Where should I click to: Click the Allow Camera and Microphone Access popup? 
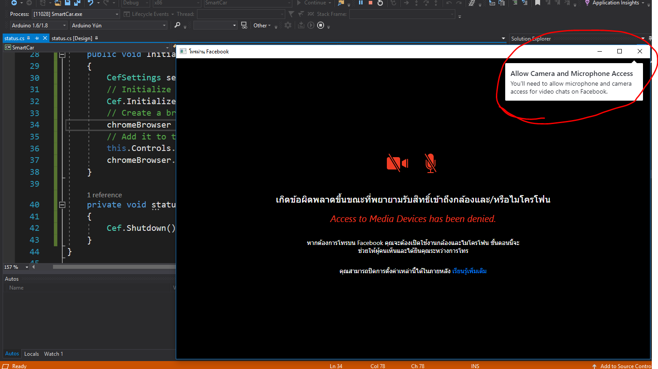574,82
